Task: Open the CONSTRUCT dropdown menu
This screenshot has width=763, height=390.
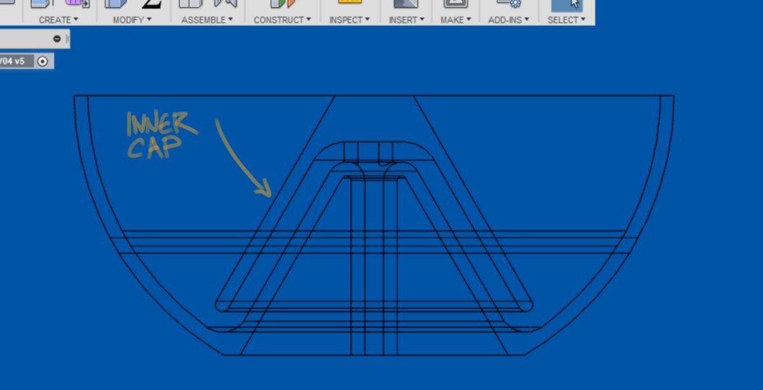Action: coord(282,20)
